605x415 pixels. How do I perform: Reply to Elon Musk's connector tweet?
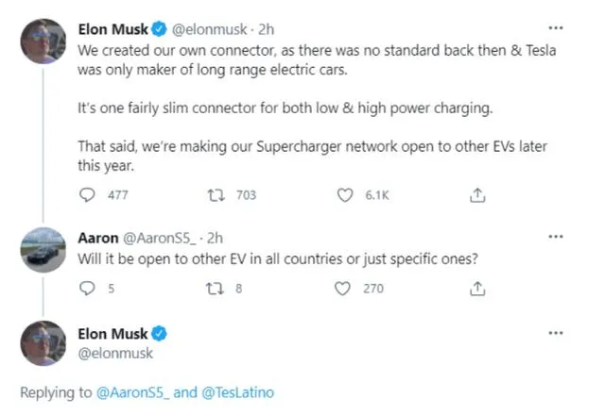click(x=90, y=195)
